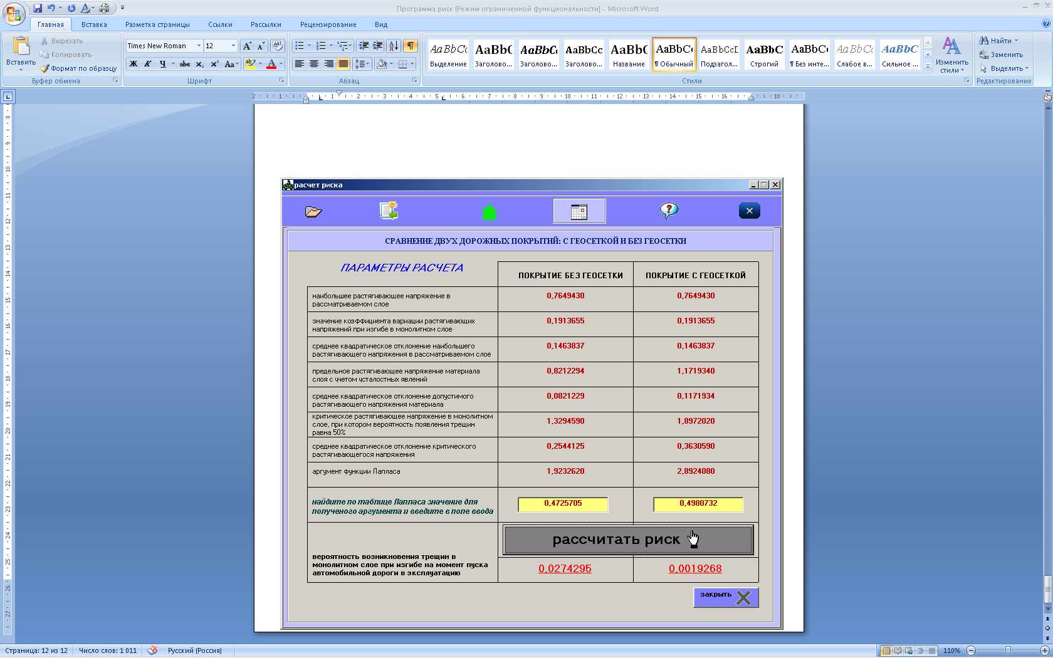Click the Clear Formatting eraser icon

pyautogui.click(x=278, y=46)
